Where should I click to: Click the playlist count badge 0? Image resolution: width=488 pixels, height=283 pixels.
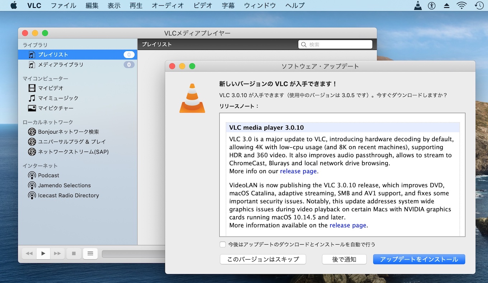129,55
